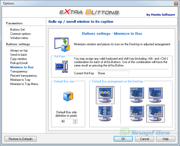Open Roll-up/Unroll settings
This screenshot has height=146, width=180.
[19, 63]
